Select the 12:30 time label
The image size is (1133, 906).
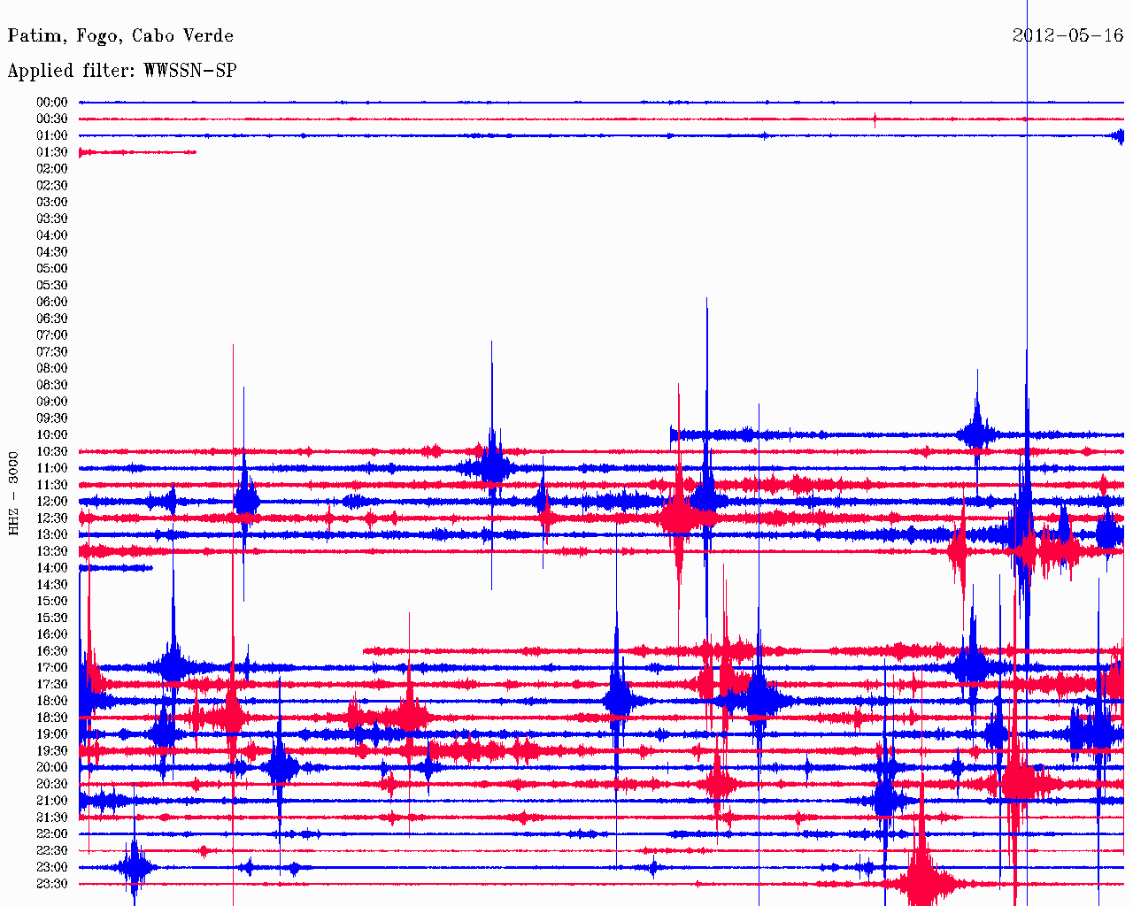pyautogui.click(x=52, y=518)
